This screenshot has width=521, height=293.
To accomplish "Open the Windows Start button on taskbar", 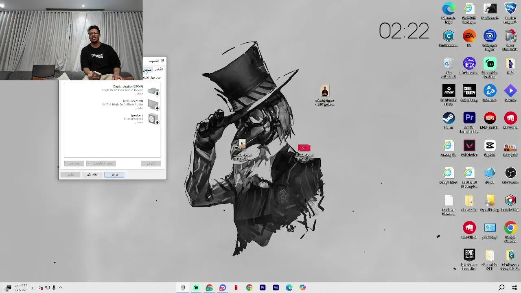I will point(514,288).
